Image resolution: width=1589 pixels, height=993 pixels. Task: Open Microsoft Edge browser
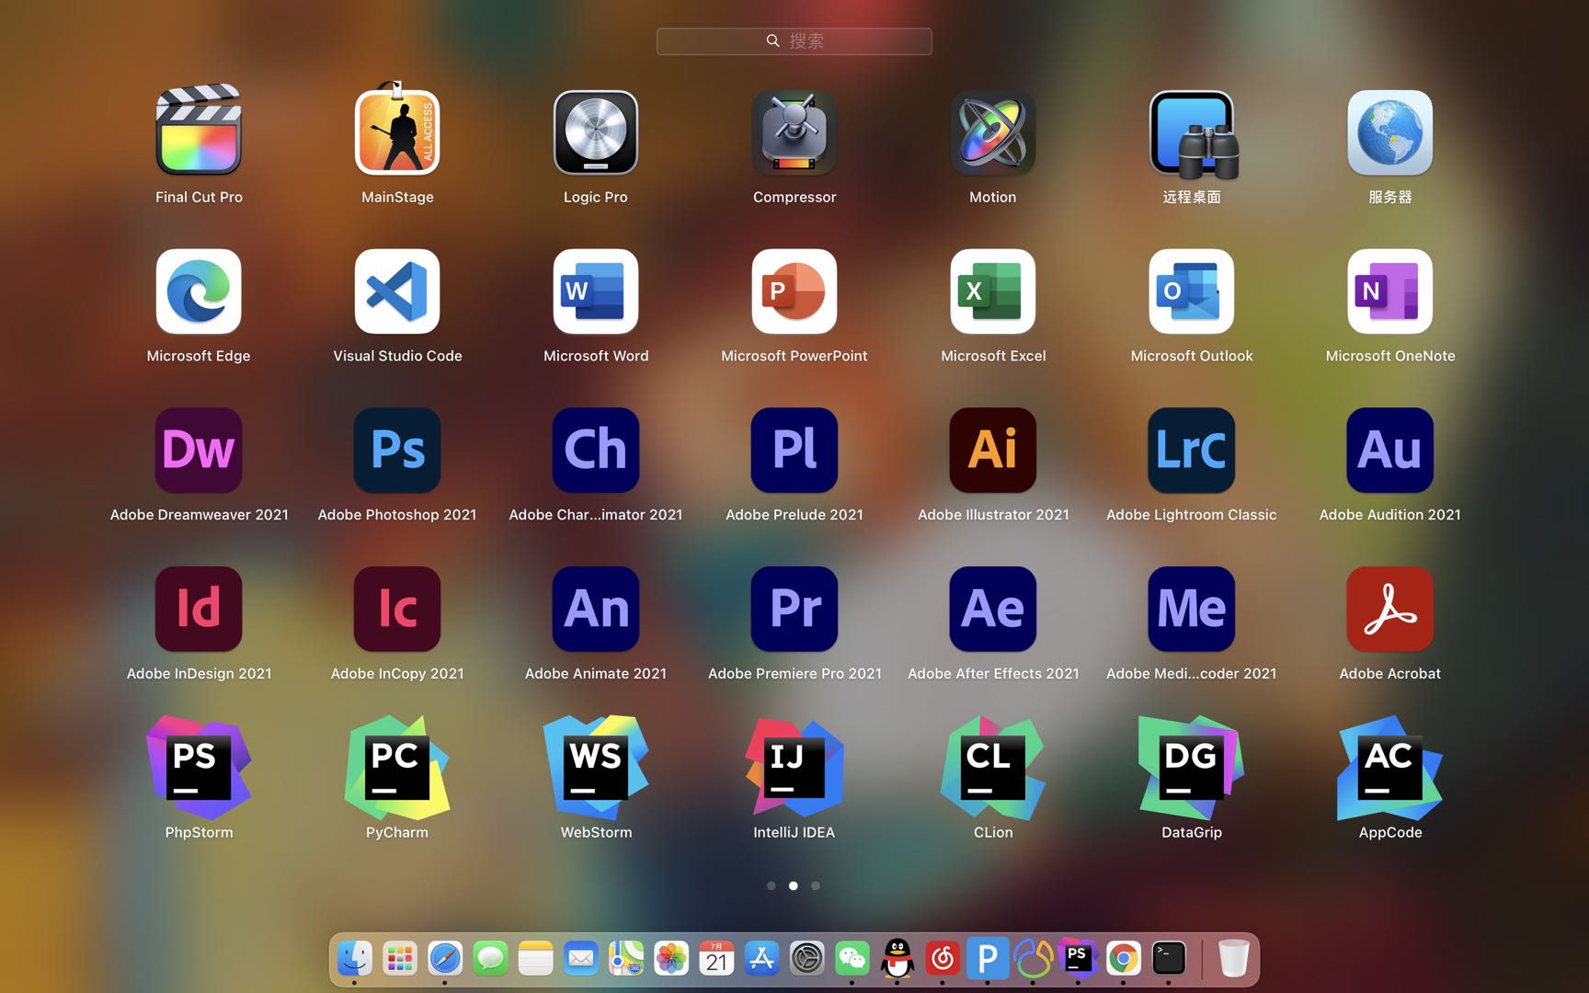pyautogui.click(x=199, y=291)
